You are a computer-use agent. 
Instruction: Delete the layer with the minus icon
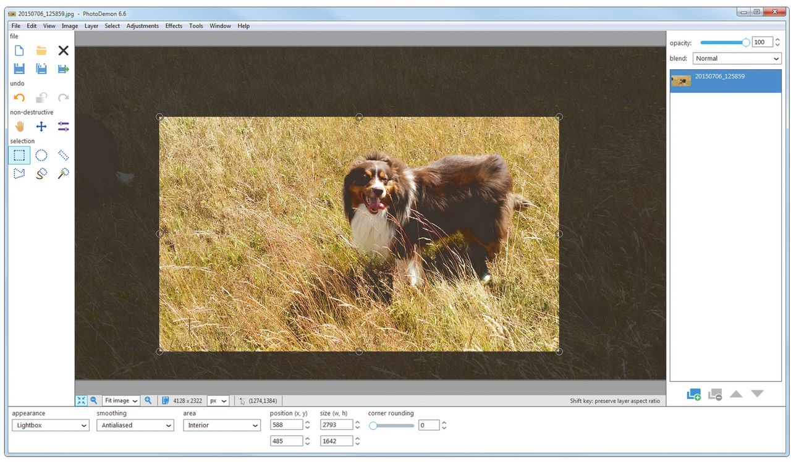[715, 394]
